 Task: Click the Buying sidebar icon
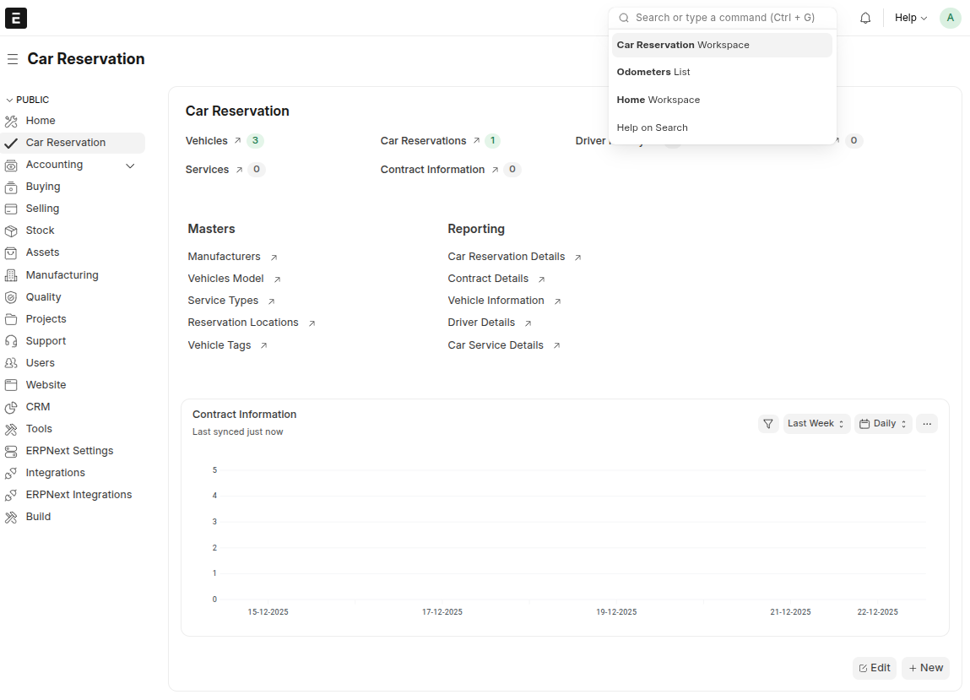point(11,187)
